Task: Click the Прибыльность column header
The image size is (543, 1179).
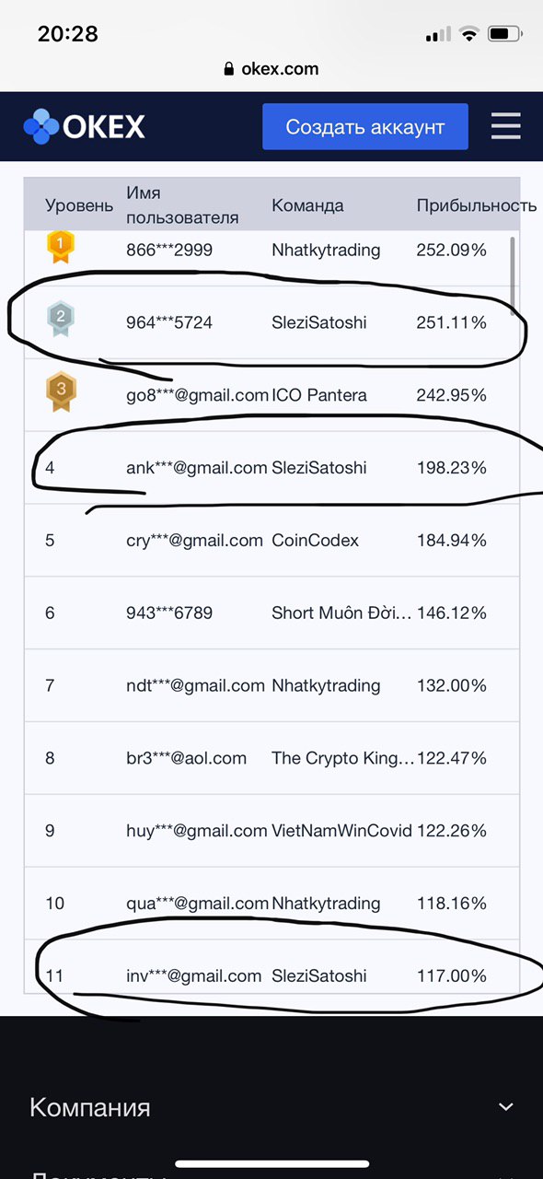Action: tap(477, 204)
